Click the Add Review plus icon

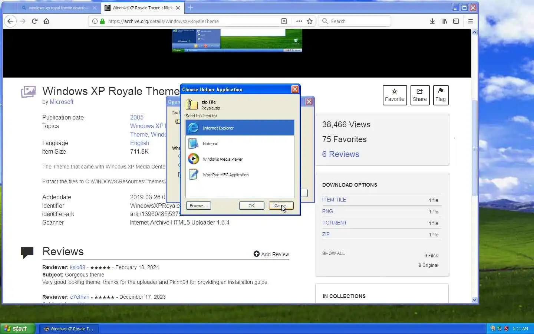[256, 254]
